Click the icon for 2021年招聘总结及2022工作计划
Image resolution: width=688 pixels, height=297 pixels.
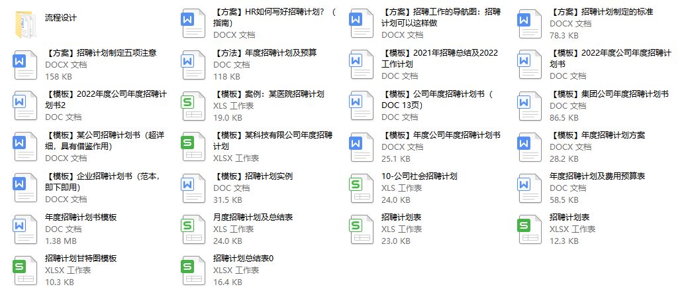tap(362, 65)
